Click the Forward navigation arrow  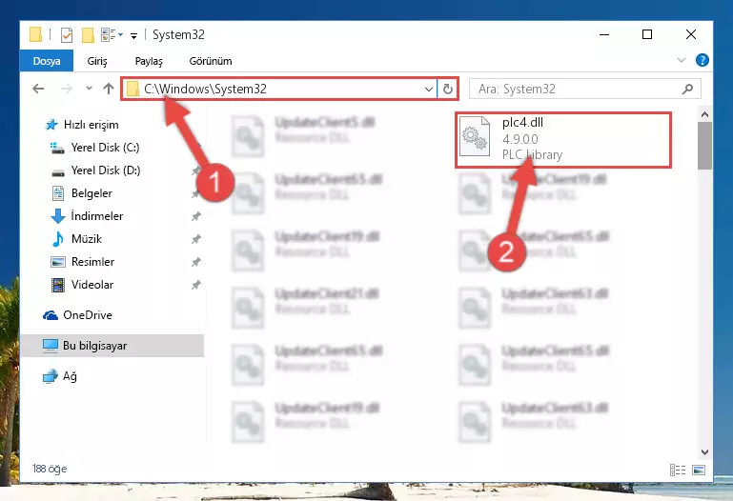click(67, 89)
